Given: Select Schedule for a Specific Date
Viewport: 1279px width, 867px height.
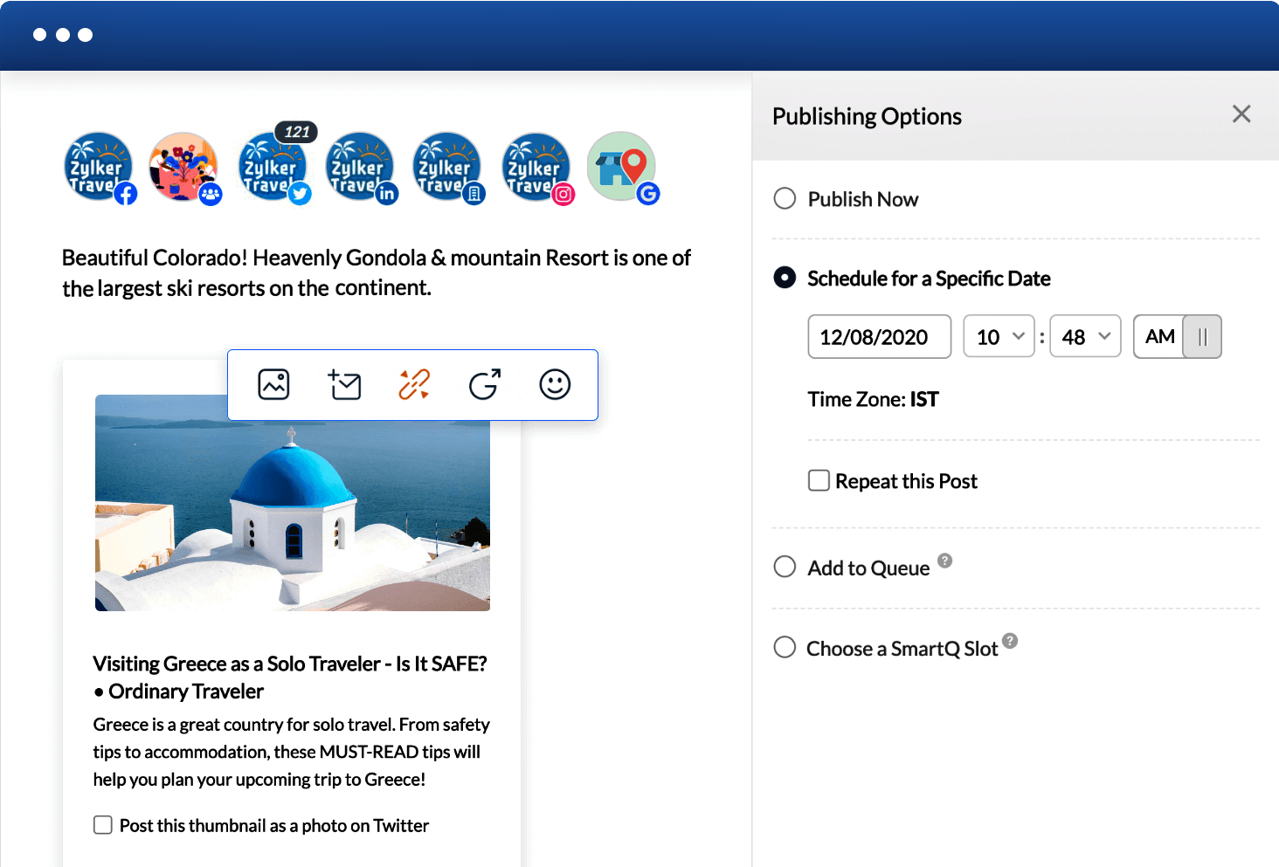Looking at the screenshot, I should (785, 278).
